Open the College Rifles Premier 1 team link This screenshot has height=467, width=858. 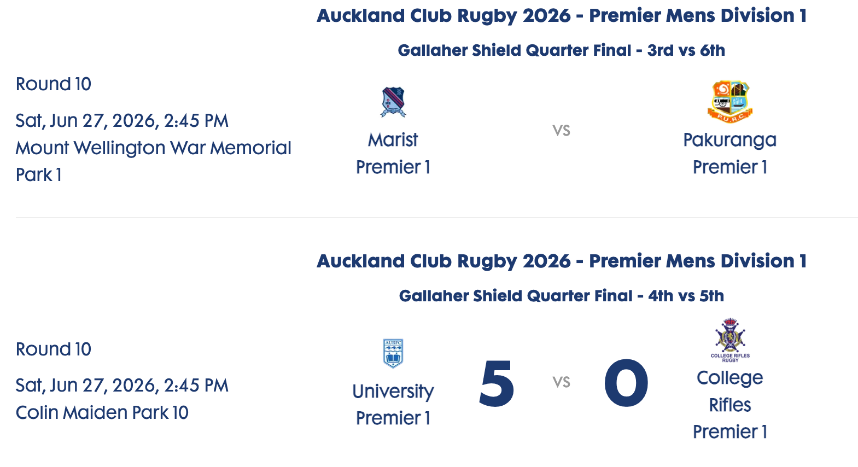click(x=730, y=405)
